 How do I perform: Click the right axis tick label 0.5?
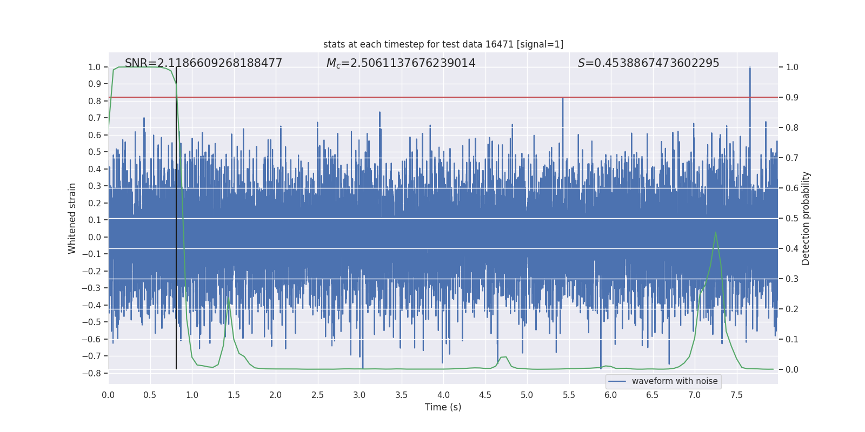[x=792, y=219]
